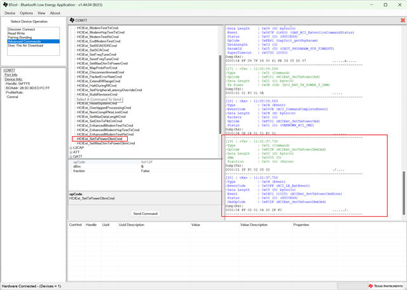Select HCIExt_MapPmIoPortCmd tree item
Image resolution: width=407 pixels, height=290 pixels.
pyautogui.click(x=97, y=68)
